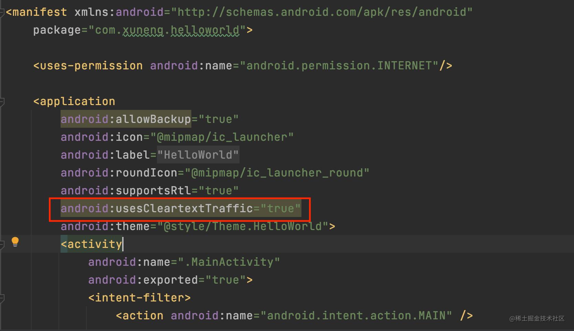This screenshot has width=574, height=331.
Task: Click the android:exported attribute
Action: (143, 280)
